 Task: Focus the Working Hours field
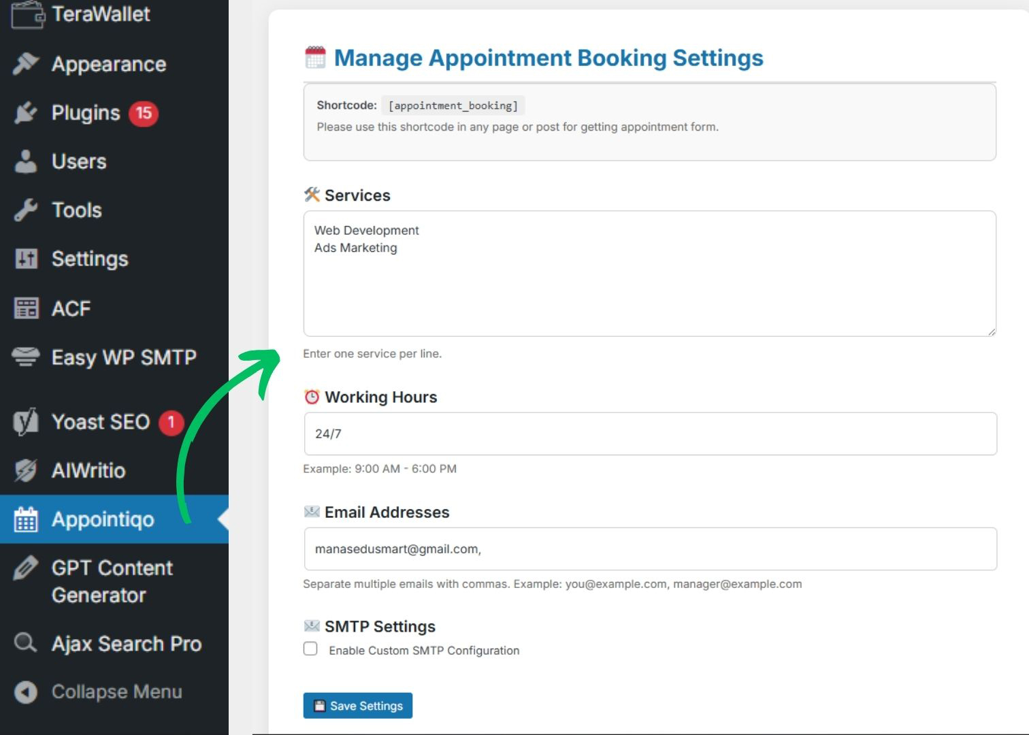point(650,434)
